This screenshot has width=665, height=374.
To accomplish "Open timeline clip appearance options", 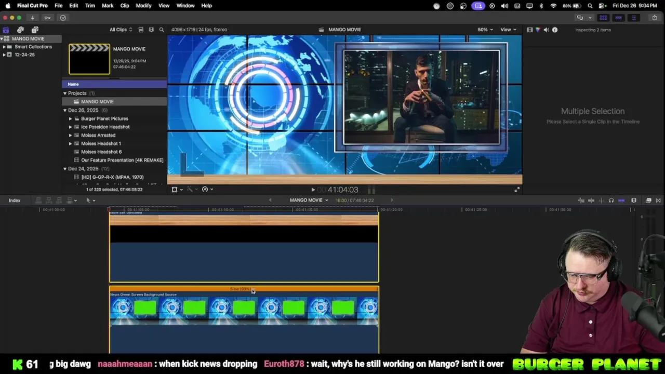I will [x=634, y=201].
